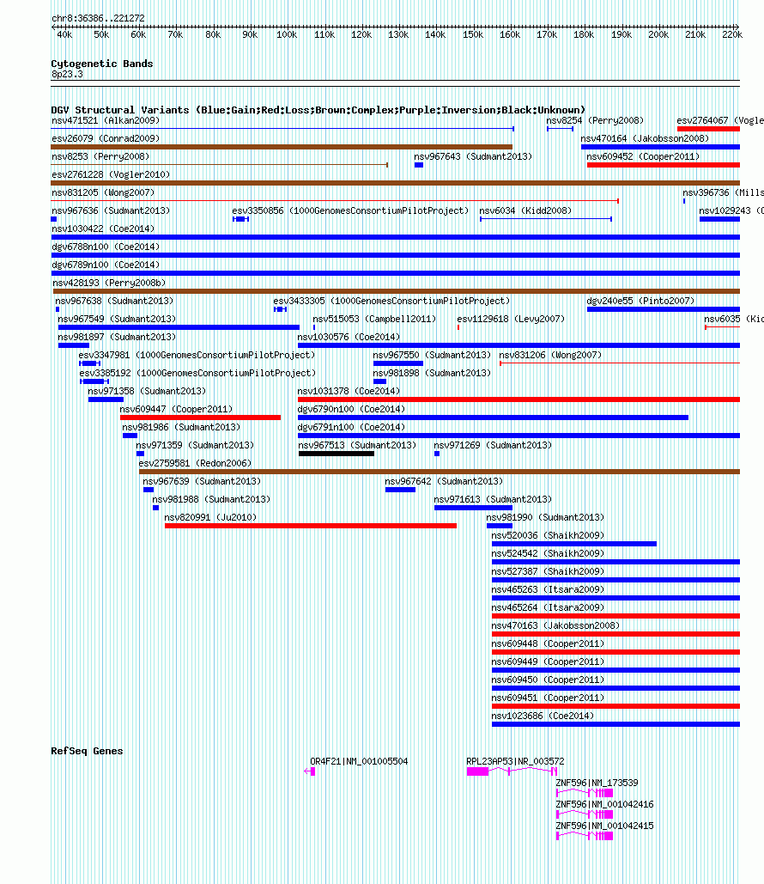Select the esv26079 (Conrad2009) brown bar

pos(282,147)
